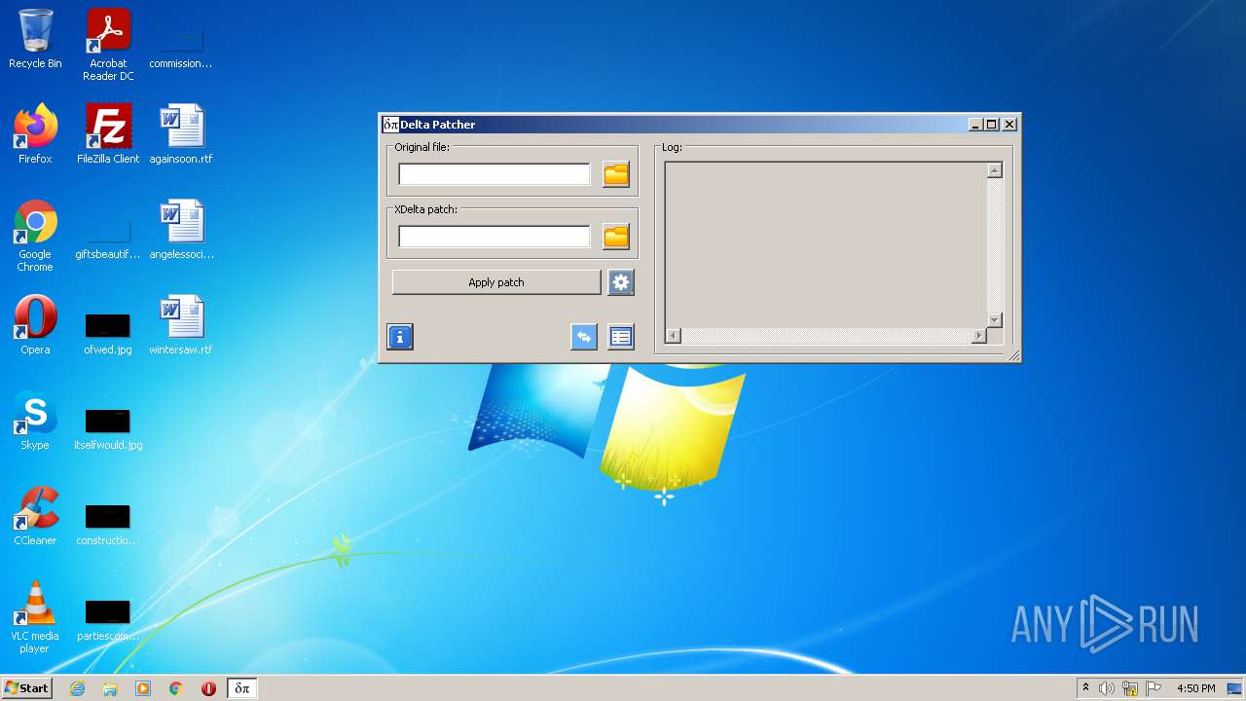Focus the Original file input field
Viewport: 1246px width, 701px height.
(495, 174)
